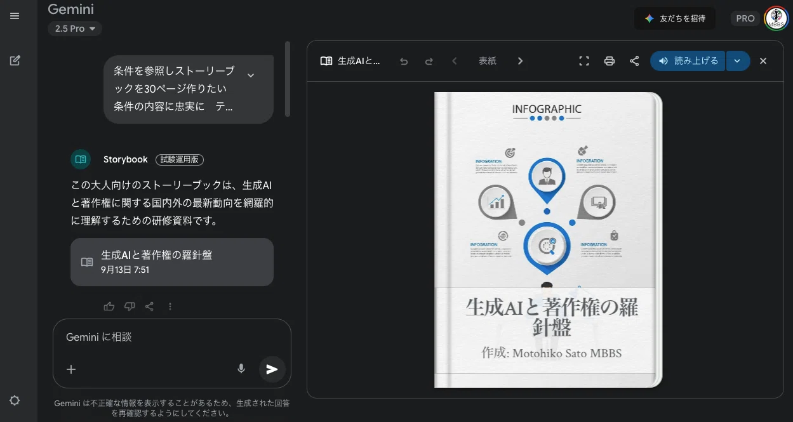Share the storybook from toolbar
This screenshot has height=422, width=793.
point(634,61)
